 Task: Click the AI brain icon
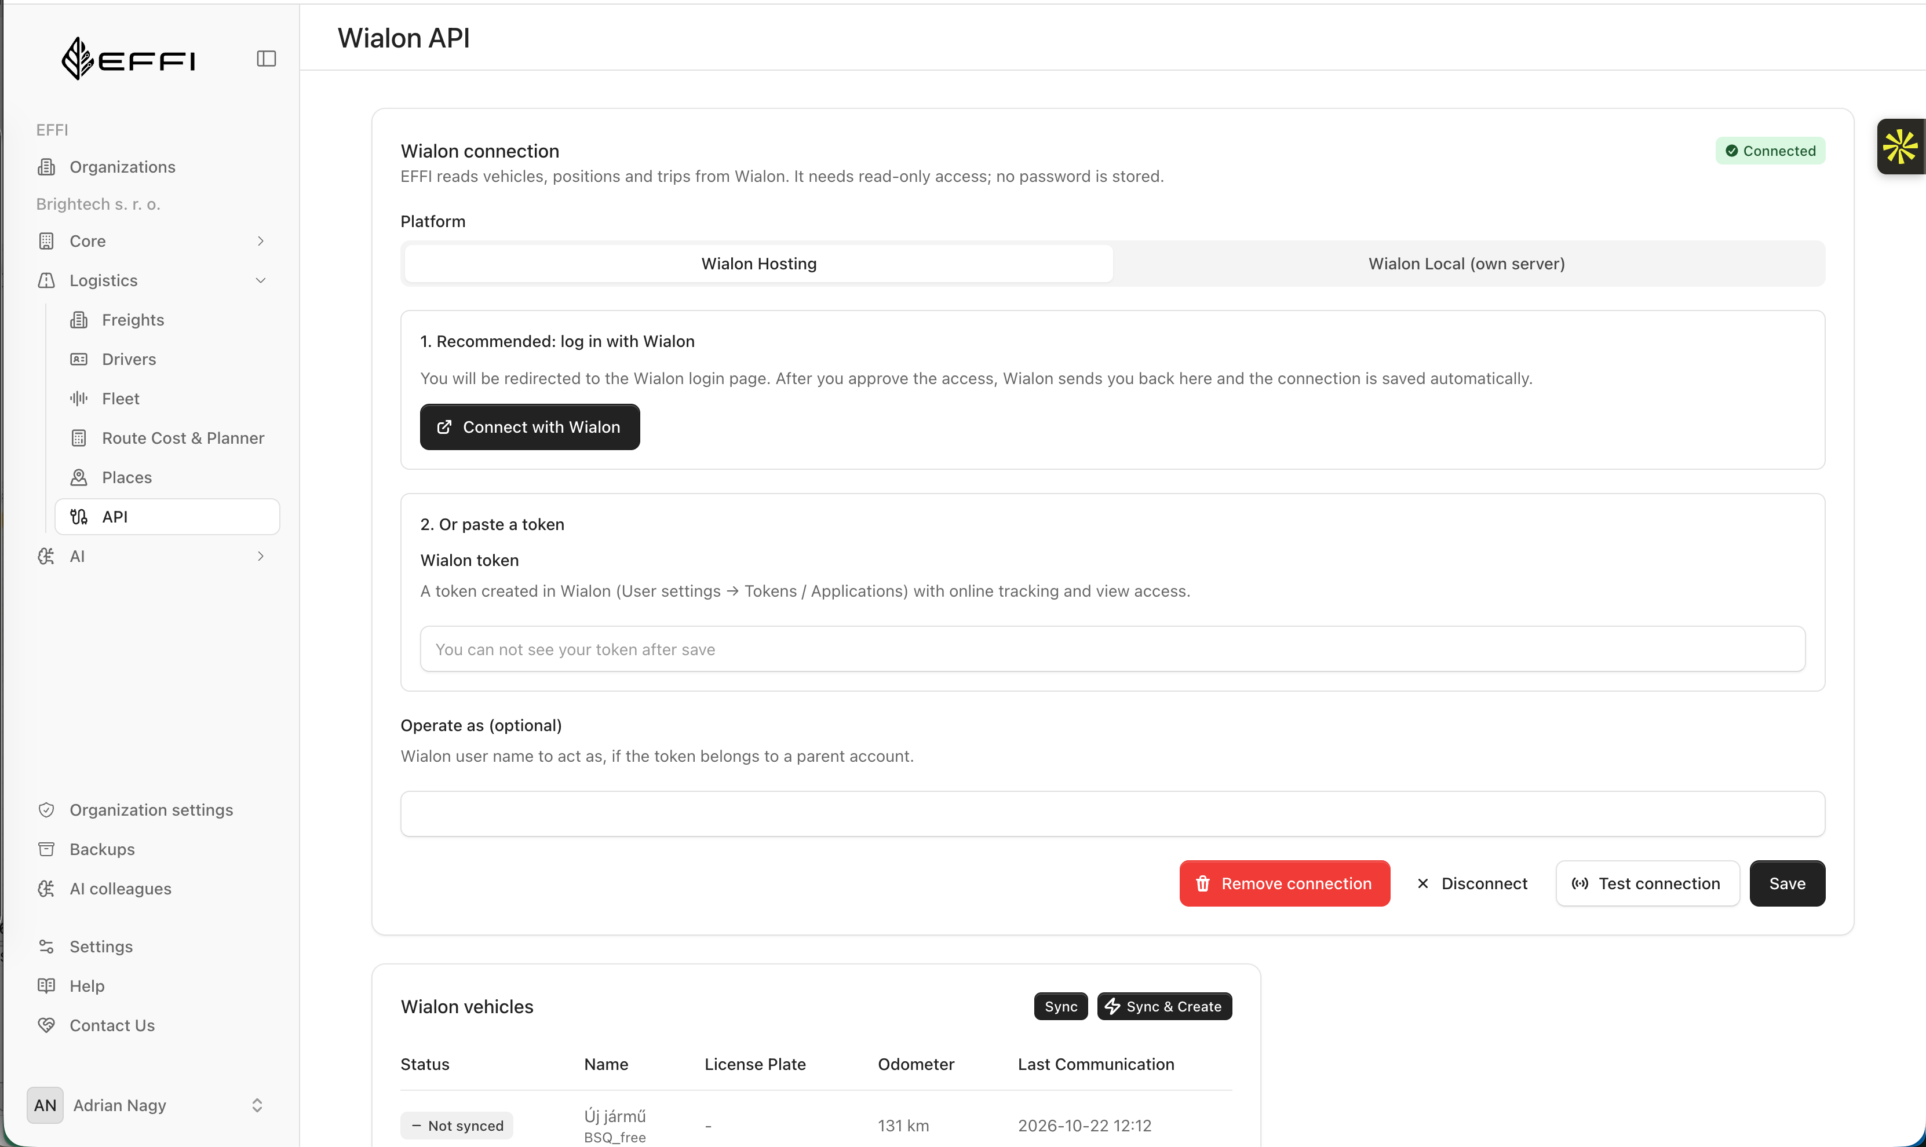click(46, 557)
